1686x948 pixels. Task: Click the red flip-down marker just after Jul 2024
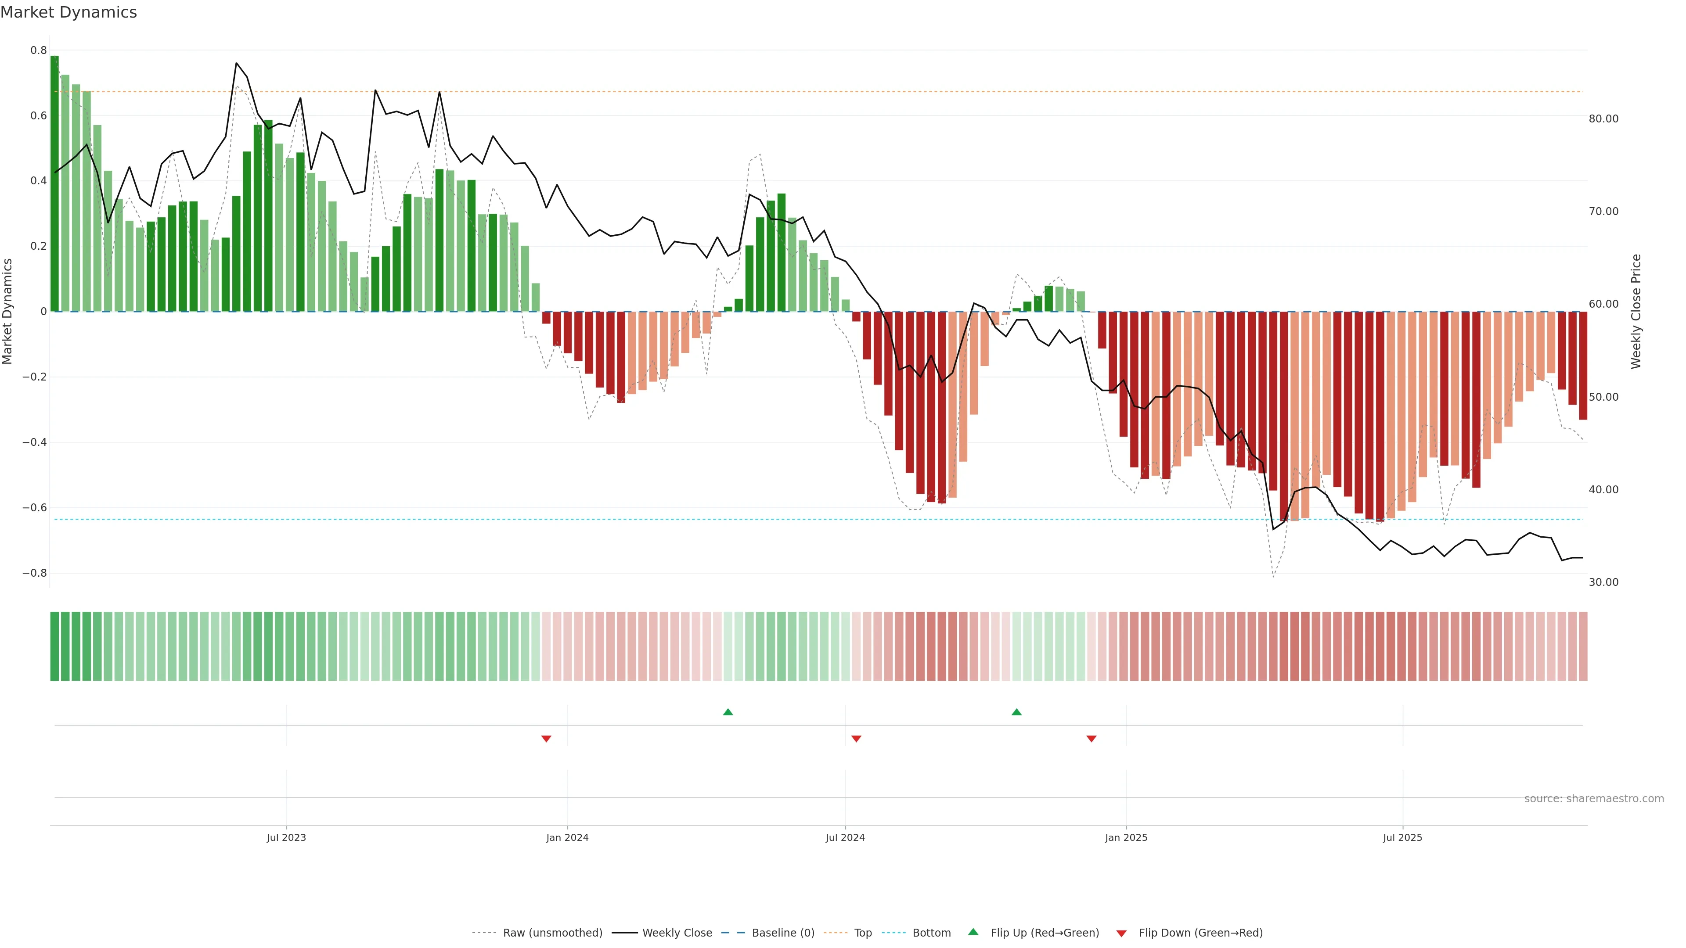[856, 739]
